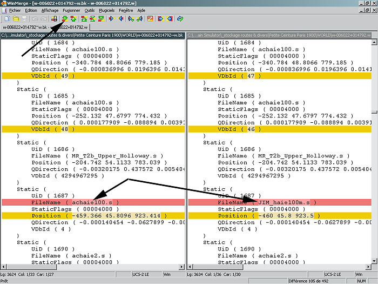Open the Fichier menu
Image resolution: width=378 pixels, height=284 pixels.
click(15, 10)
